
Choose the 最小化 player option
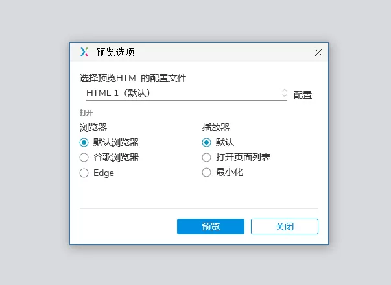click(206, 172)
